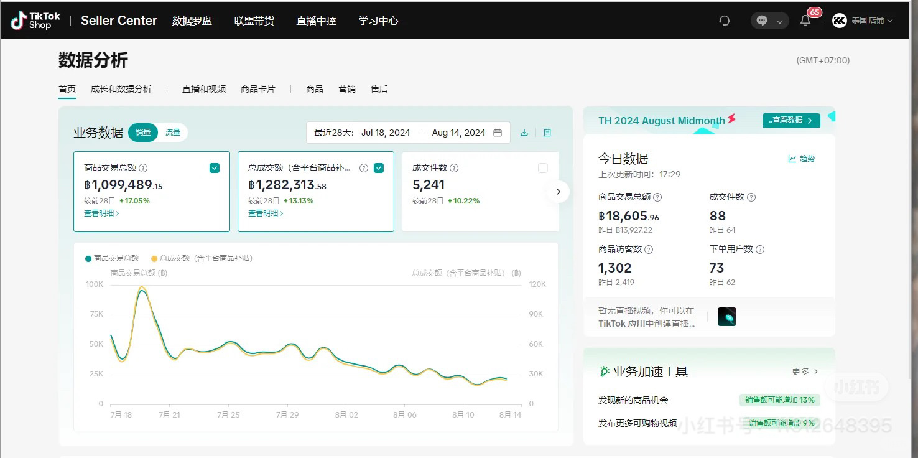Open 学习中心 in top navigation
918x458 pixels.
(x=378, y=21)
